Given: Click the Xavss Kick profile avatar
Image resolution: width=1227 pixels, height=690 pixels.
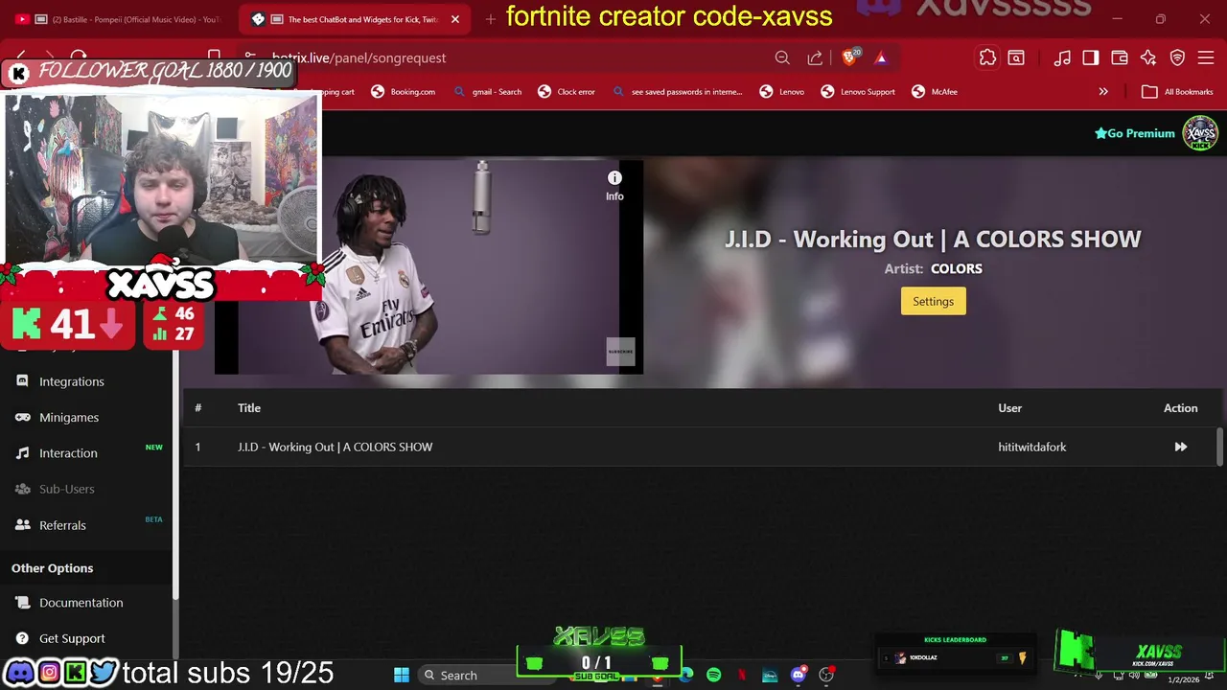Looking at the screenshot, I should click(1200, 133).
